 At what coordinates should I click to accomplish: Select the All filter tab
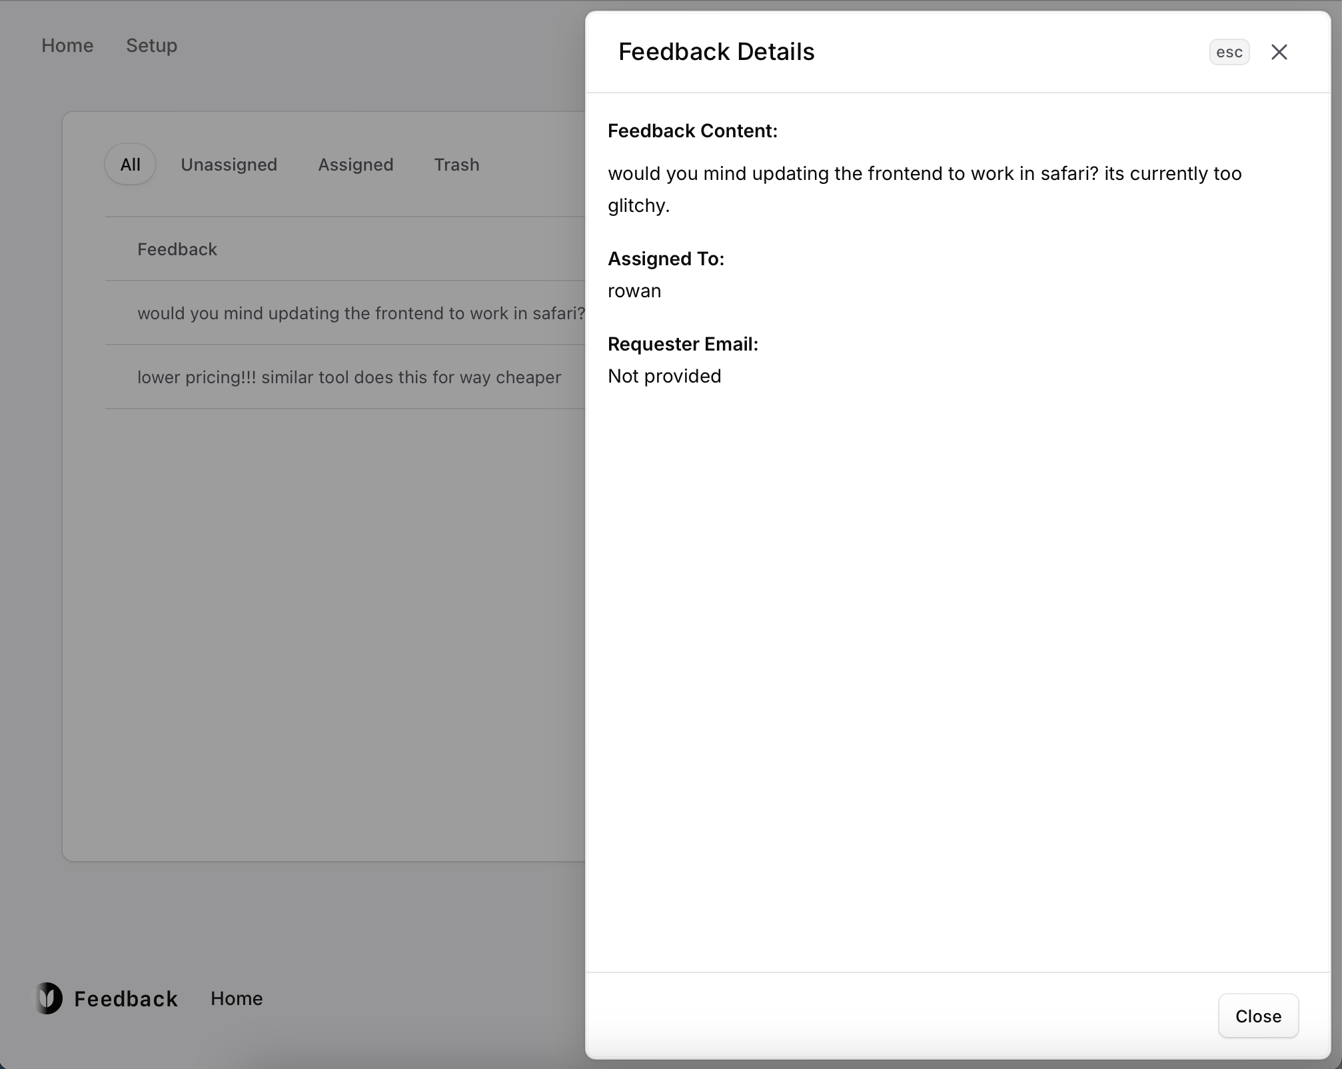(130, 165)
